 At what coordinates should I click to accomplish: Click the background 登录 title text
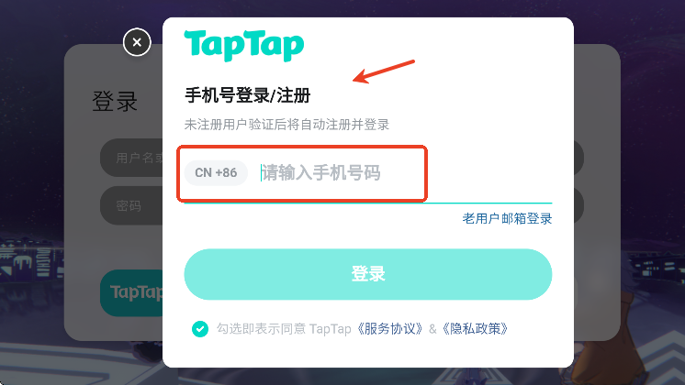click(x=115, y=101)
